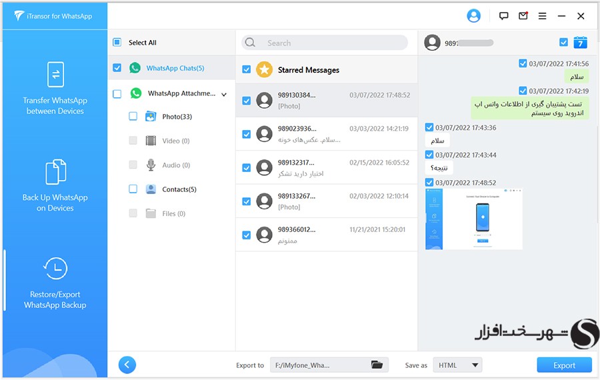Viewport: 600px width, 380px height.
Task: Click the WhatsApp Chats green logo icon
Action: [x=135, y=68]
